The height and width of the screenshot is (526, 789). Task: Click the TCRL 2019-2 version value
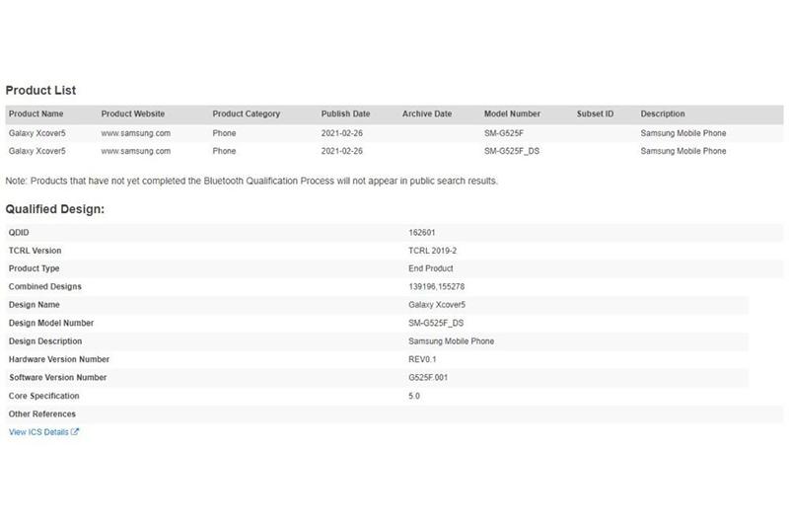coord(433,251)
